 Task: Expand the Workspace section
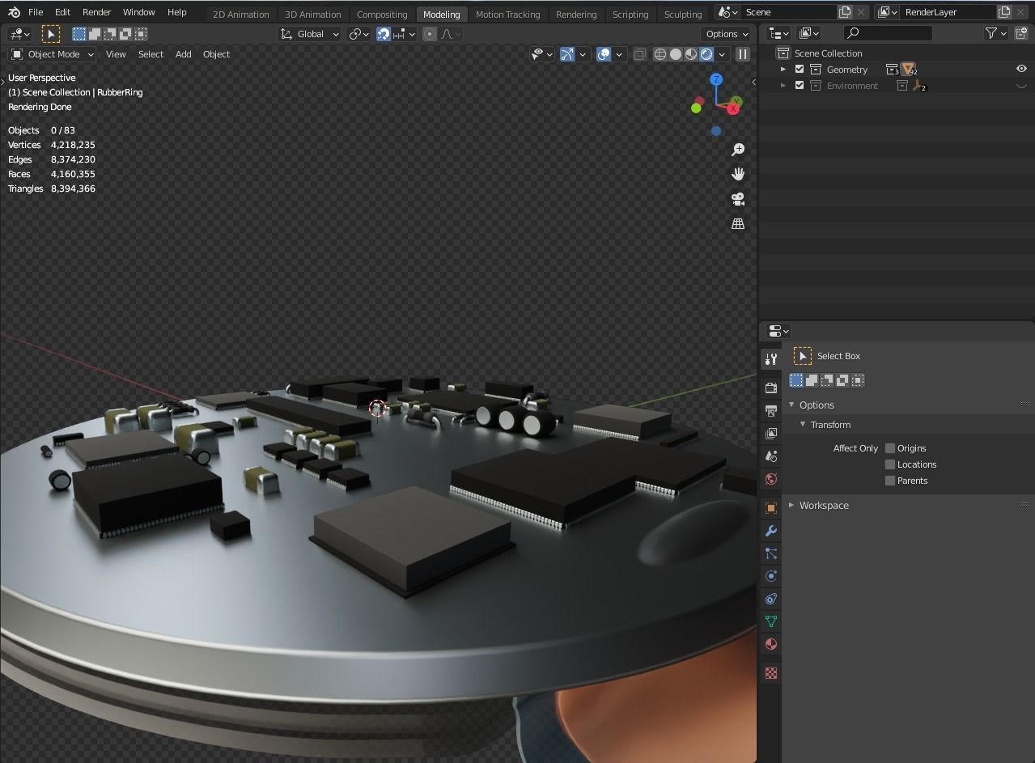824,505
